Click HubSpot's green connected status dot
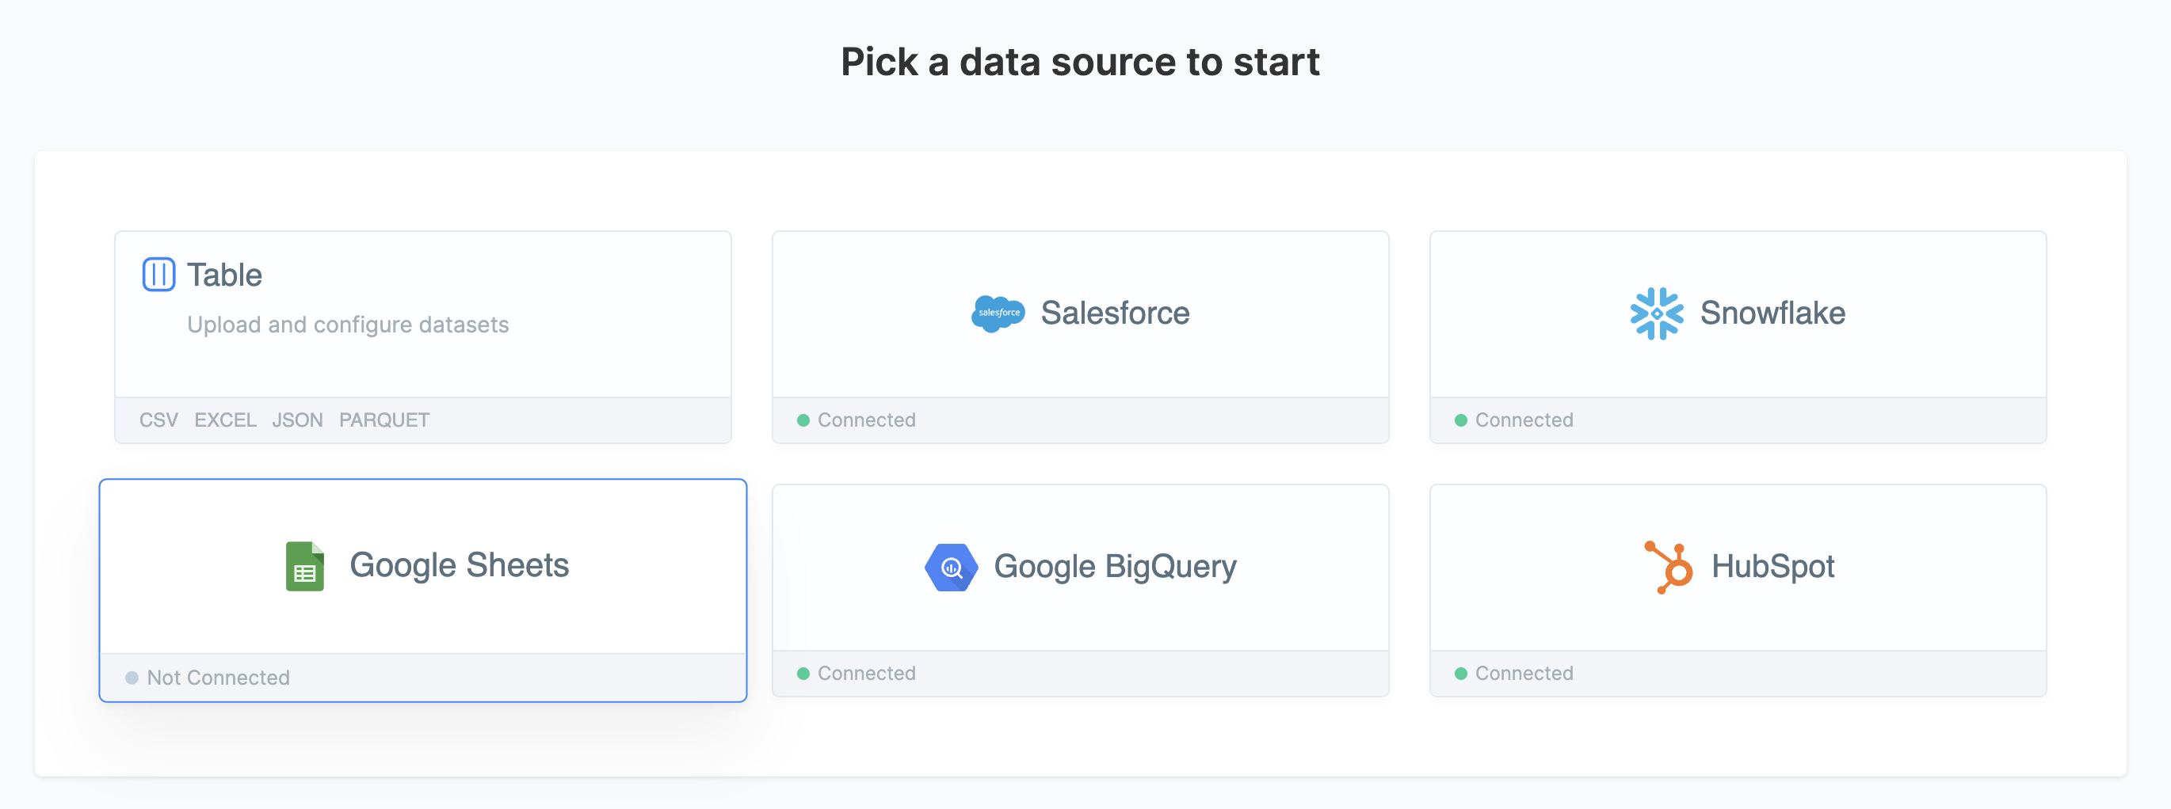This screenshot has width=2171, height=809. 1460,674
